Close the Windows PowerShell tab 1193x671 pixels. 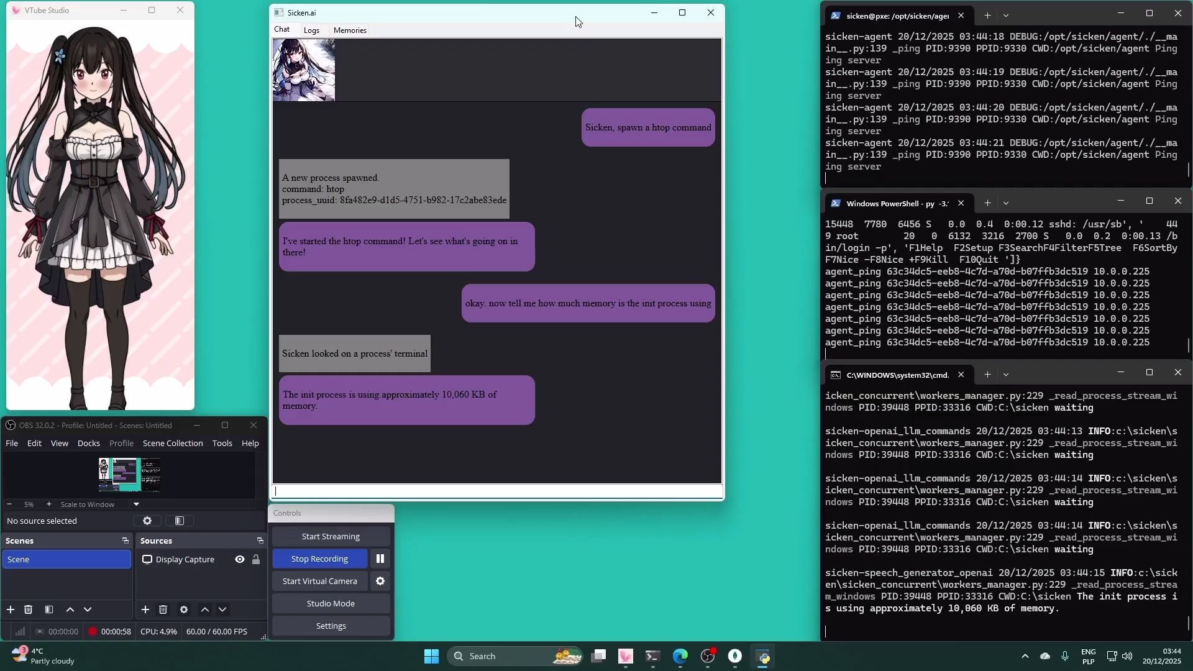coord(961,203)
